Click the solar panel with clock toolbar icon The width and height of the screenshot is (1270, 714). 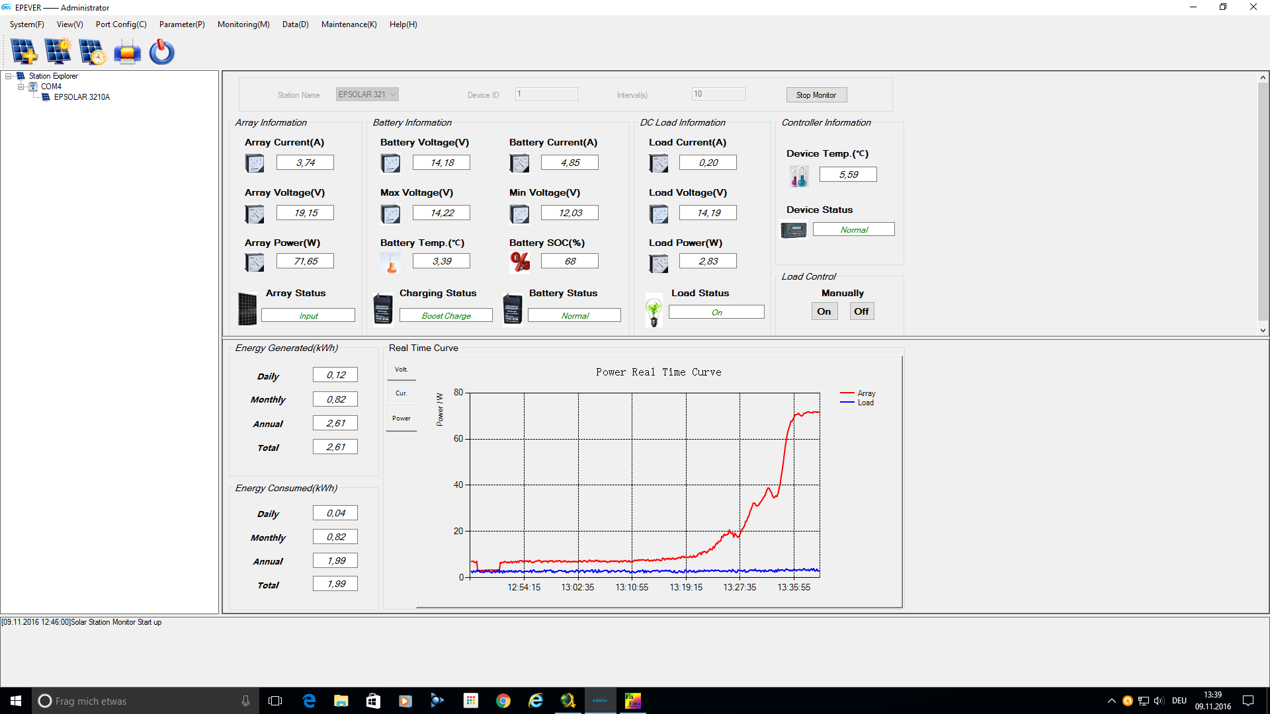(x=93, y=52)
